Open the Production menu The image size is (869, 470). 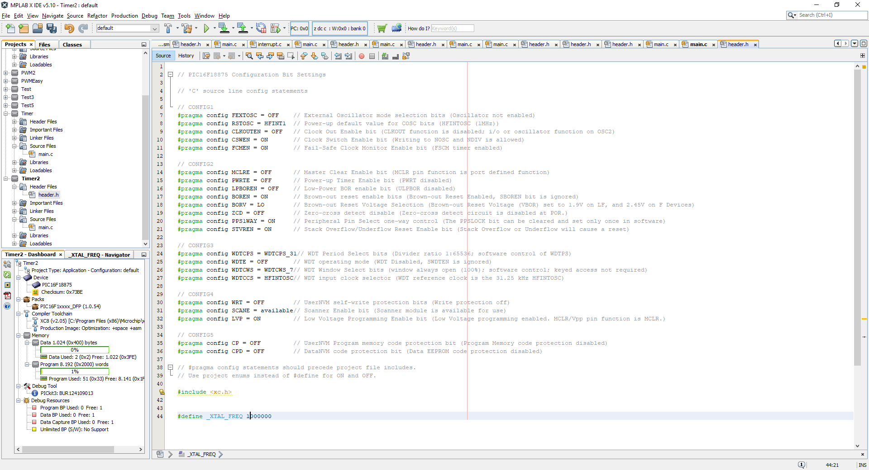point(124,16)
